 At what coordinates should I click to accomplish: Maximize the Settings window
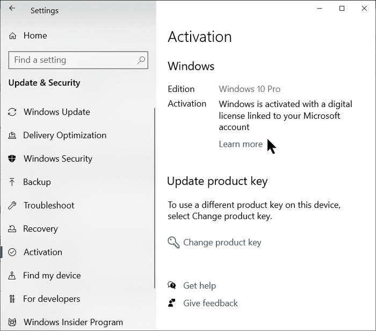[342, 9]
